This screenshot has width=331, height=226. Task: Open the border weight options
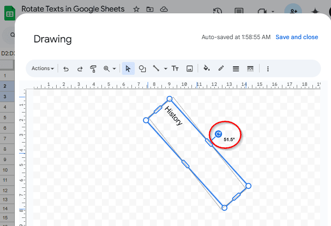point(235,69)
